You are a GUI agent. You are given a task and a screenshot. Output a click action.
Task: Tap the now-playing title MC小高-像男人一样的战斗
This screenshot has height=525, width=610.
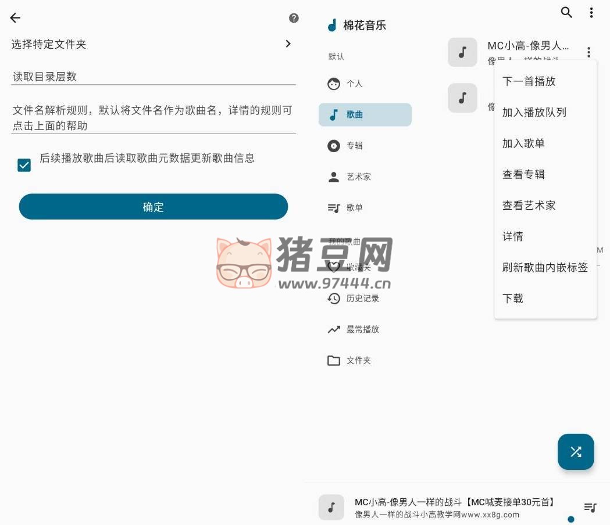click(x=454, y=502)
